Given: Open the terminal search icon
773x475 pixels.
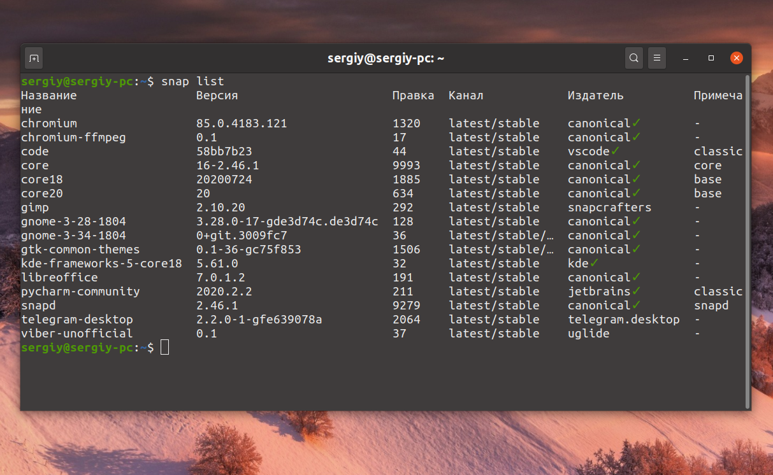Looking at the screenshot, I should [x=633, y=58].
